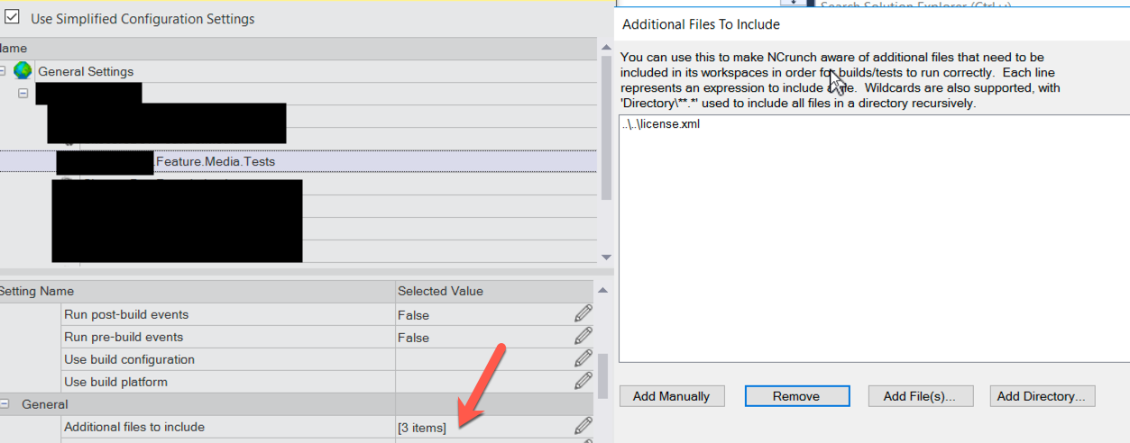Collapse the node below General Settings
This screenshot has width=1130, height=443.
[23, 94]
